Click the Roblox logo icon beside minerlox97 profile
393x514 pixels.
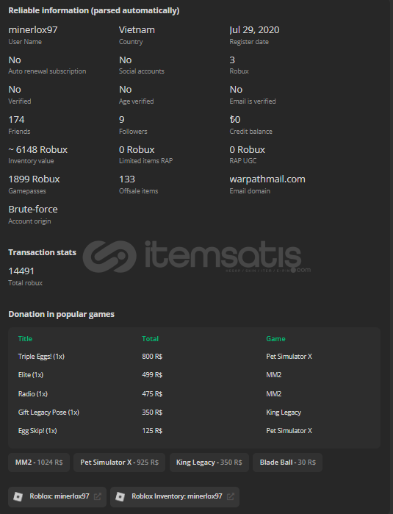18,496
